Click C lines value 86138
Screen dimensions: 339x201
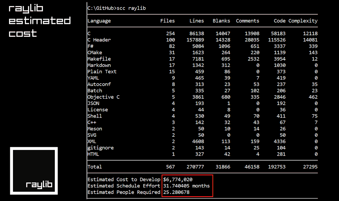[197, 34]
